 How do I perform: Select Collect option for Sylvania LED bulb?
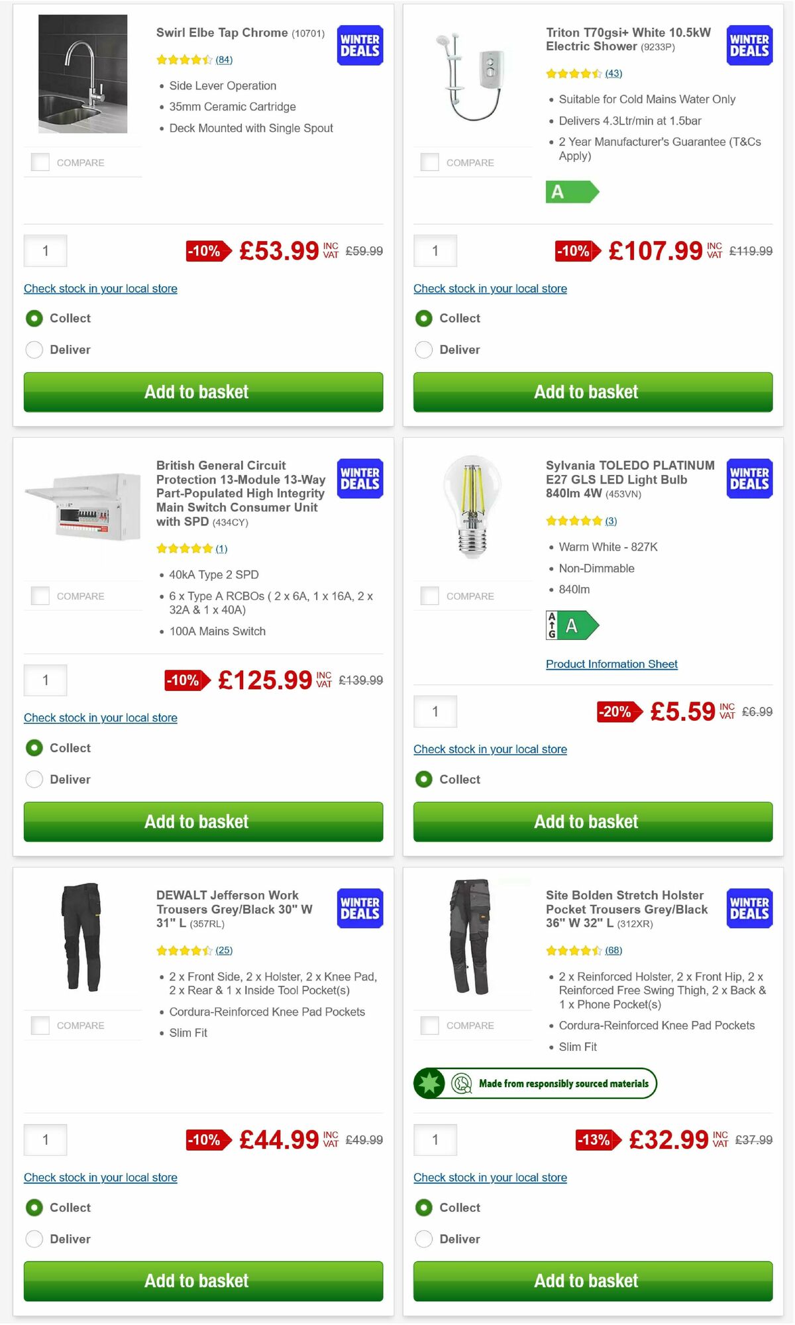tap(424, 779)
